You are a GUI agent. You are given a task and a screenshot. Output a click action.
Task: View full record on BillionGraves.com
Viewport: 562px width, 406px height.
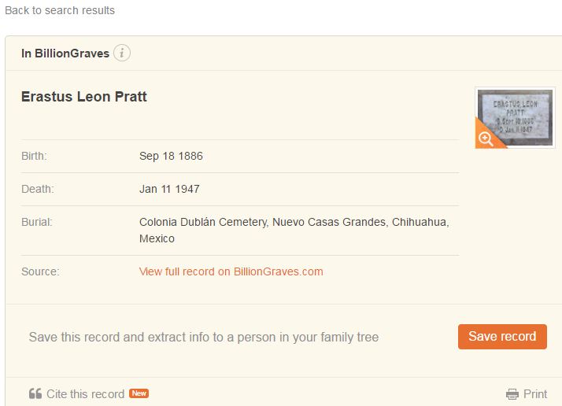click(231, 271)
